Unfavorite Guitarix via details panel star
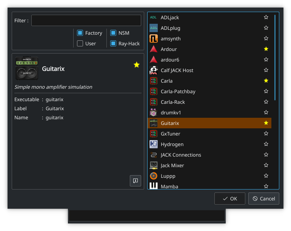The height and width of the screenshot is (231, 291). [x=137, y=65]
